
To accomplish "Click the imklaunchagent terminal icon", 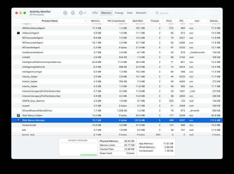I will pos(18,33).
